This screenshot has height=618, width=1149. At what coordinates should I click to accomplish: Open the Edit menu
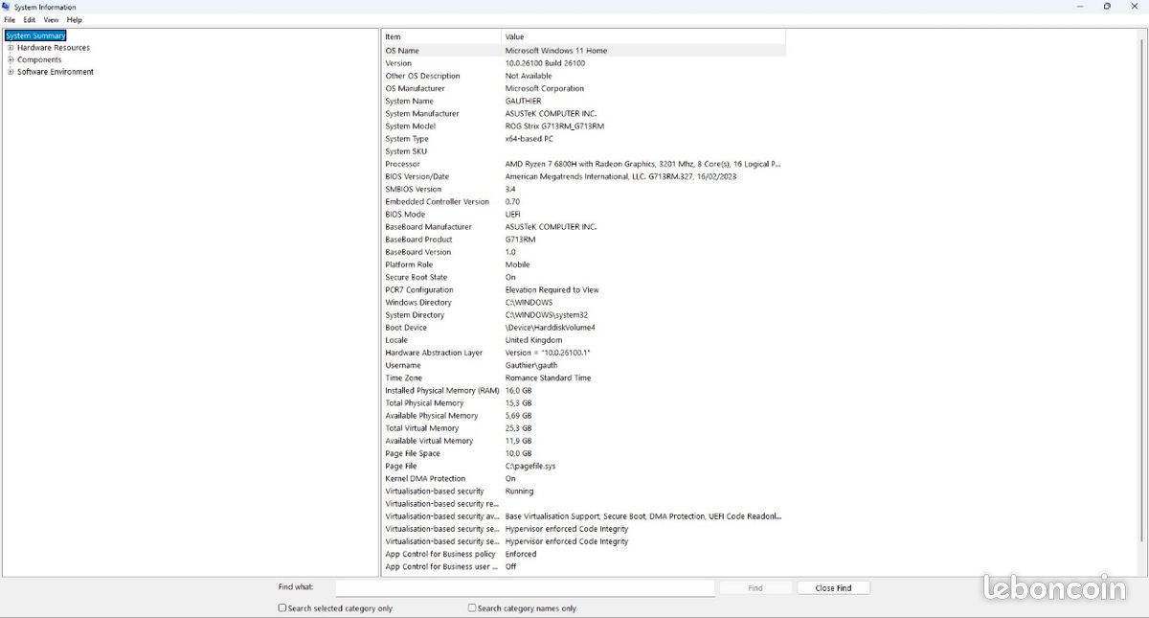coord(30,19)
